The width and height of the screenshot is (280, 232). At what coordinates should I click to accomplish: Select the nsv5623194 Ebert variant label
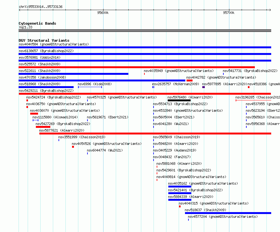pyautogui.click(x=263, y=110)
